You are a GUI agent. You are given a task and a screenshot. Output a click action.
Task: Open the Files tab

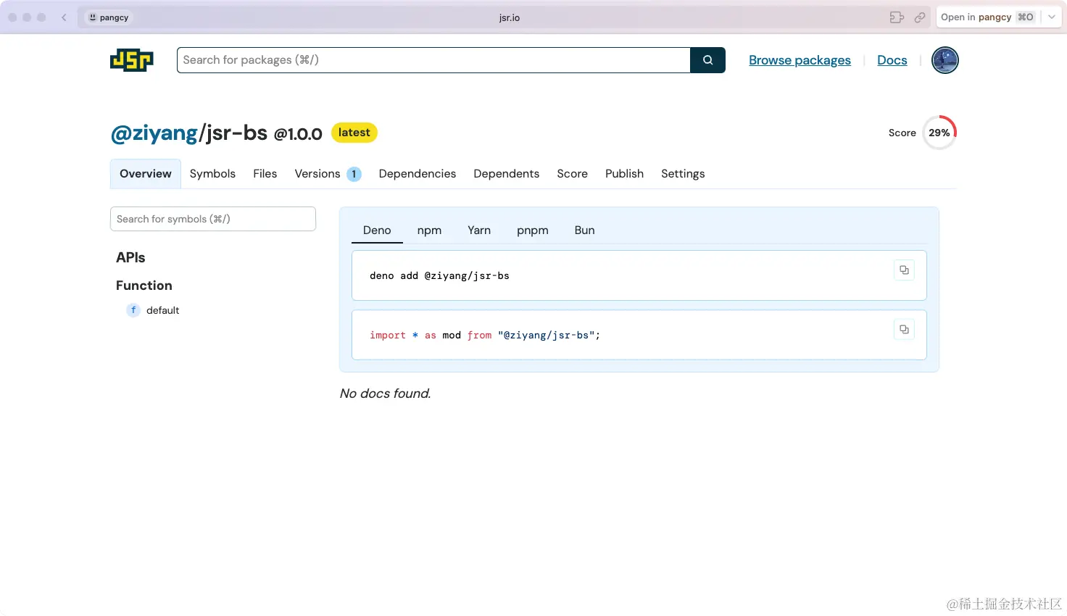(265, 174)
